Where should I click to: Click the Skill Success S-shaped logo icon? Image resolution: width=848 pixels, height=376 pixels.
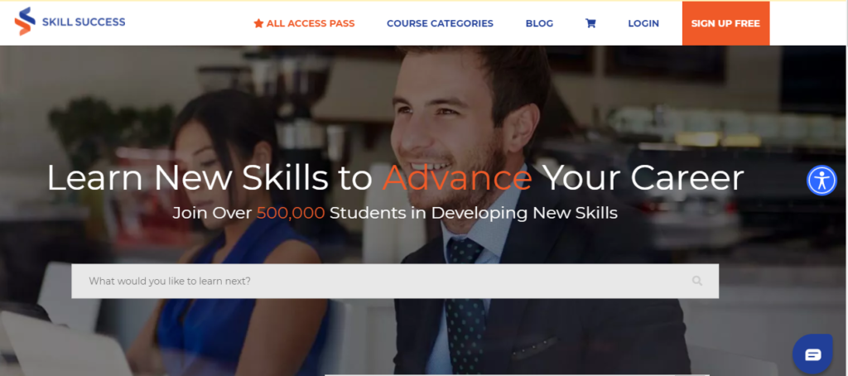[25, 21]
